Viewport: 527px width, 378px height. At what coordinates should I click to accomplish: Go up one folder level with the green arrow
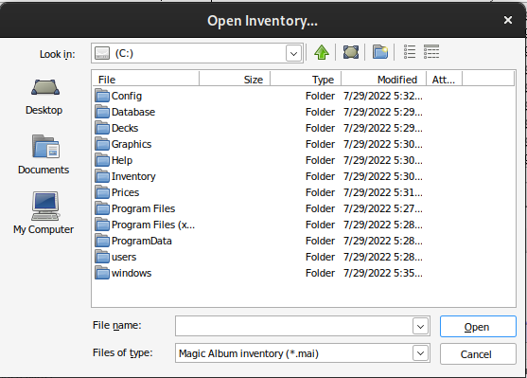322,52
